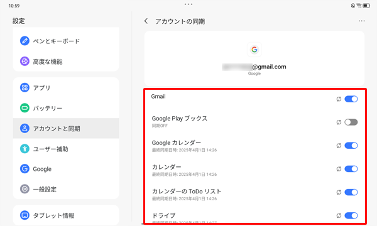Tap the Google logo on the account card
The image size is (377, 226).
pos(254,50)
